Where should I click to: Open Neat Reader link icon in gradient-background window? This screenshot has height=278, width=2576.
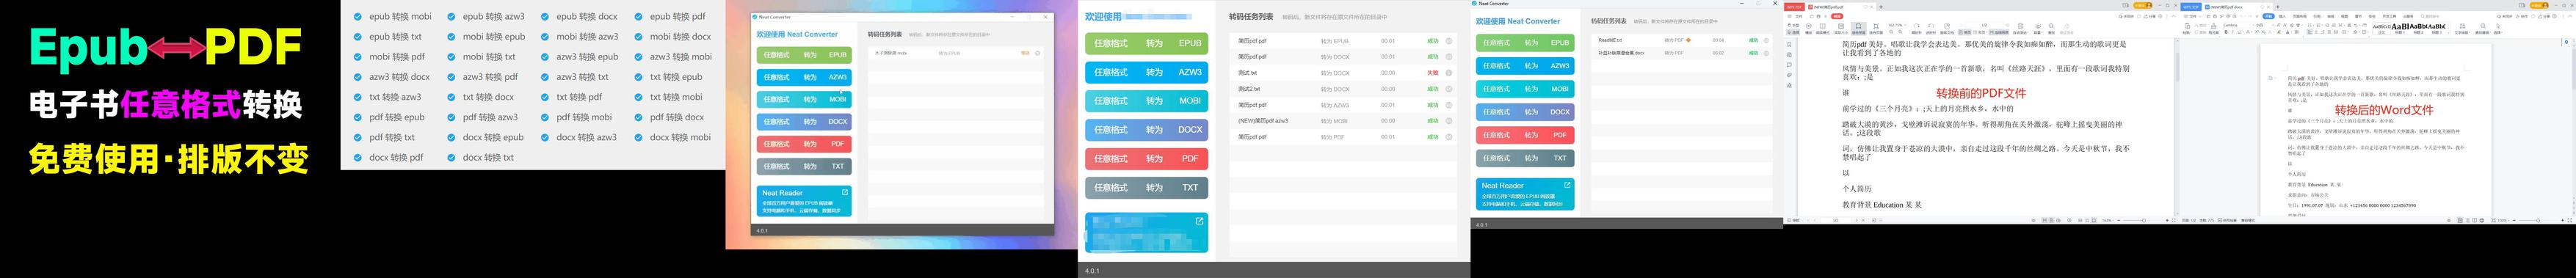coord(845,192)
